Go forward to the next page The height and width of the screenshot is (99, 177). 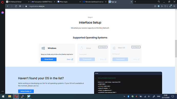[x=12, y=6]
